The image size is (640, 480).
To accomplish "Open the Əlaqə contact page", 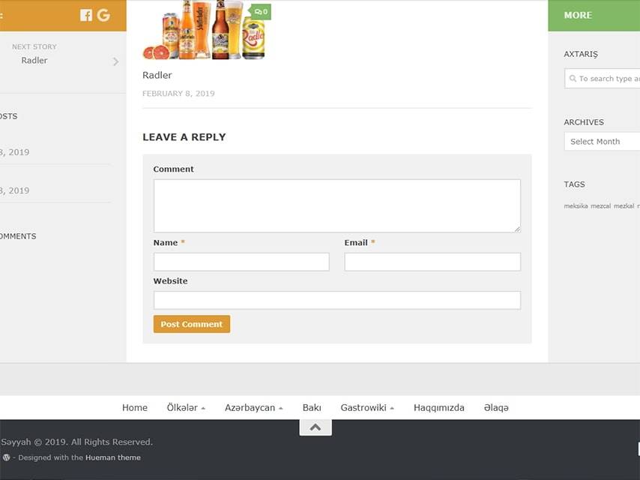I will pos(496,408).
